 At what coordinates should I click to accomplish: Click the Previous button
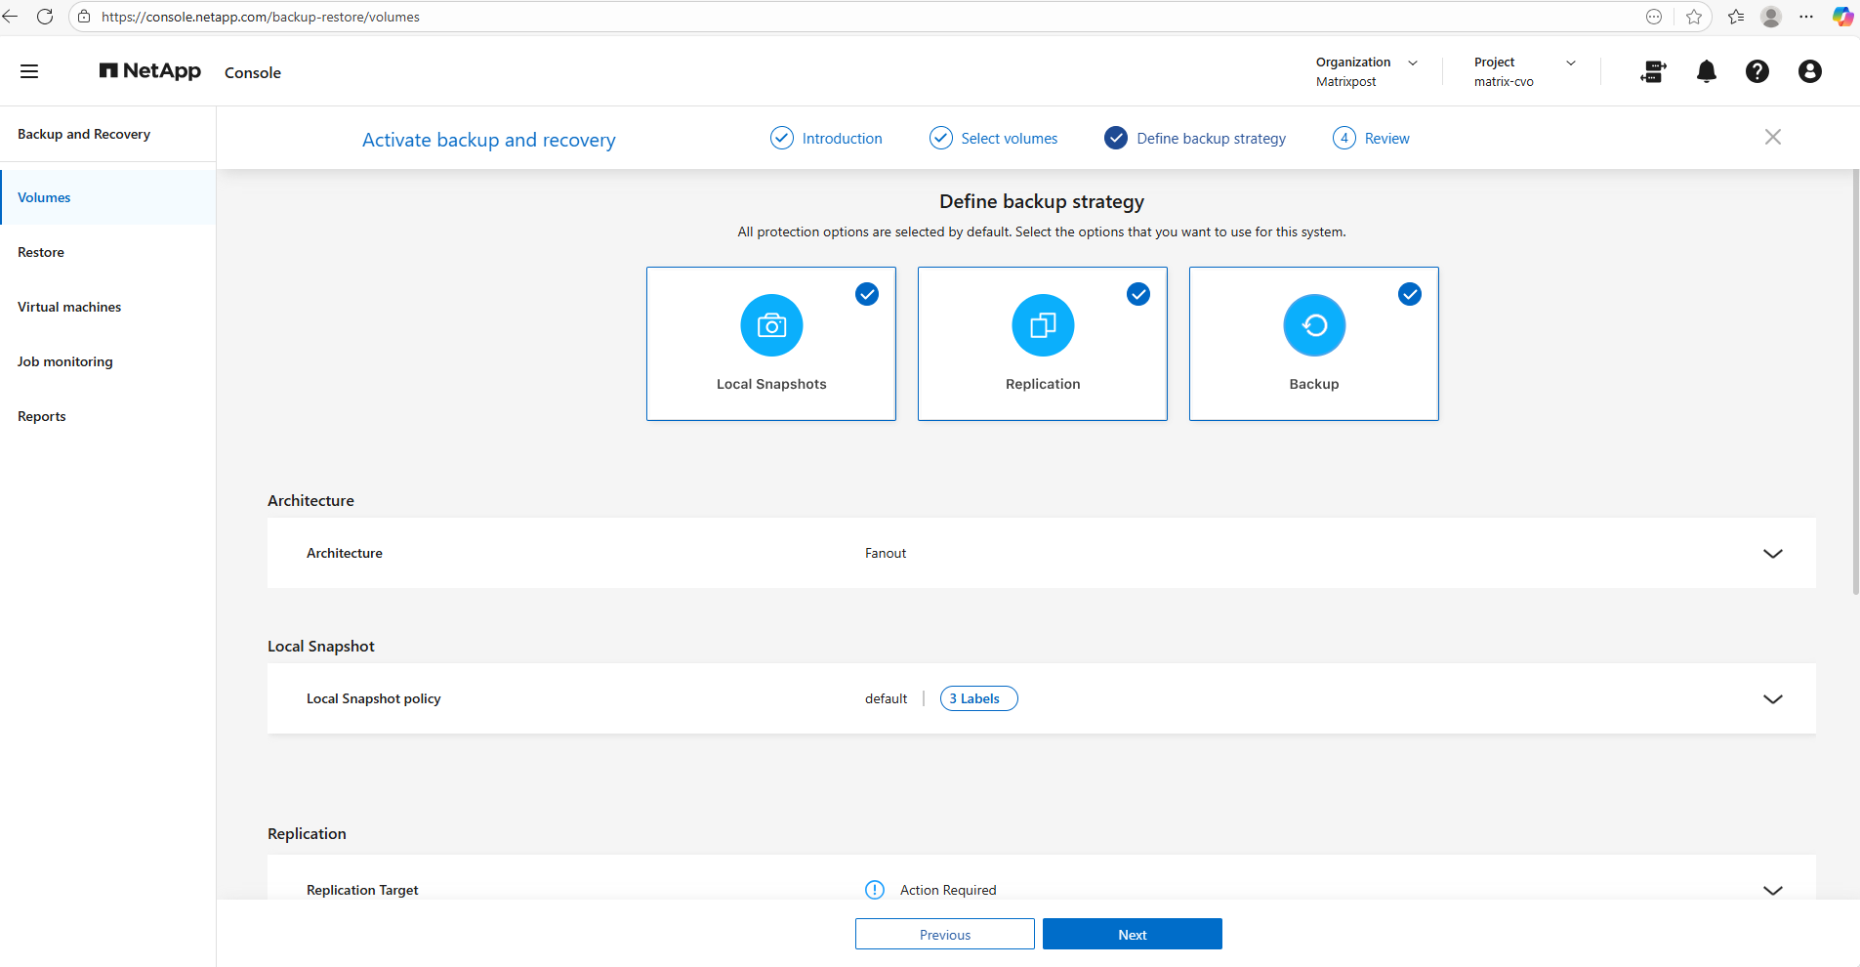tap(944, 935)
